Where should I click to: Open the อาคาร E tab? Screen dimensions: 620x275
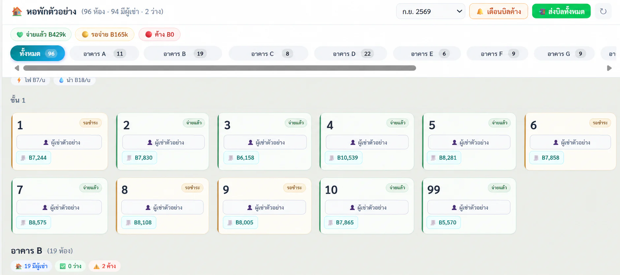427,54
